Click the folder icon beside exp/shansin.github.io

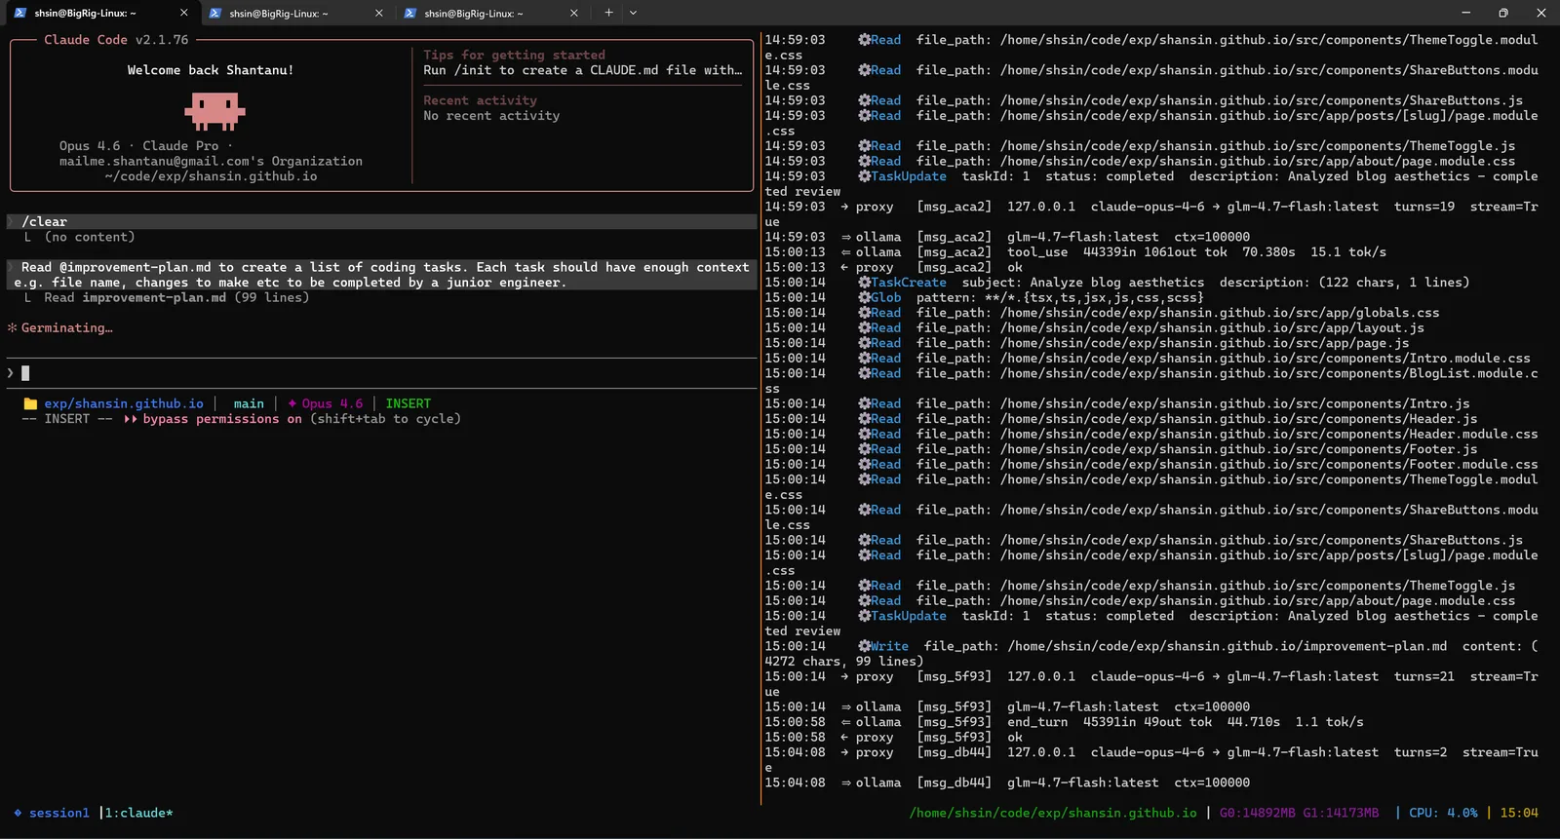click(x=30, y=403)
